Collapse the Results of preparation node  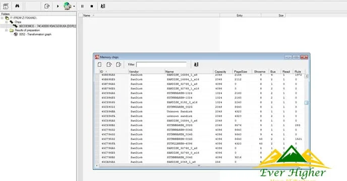click(x=6, y=30)
